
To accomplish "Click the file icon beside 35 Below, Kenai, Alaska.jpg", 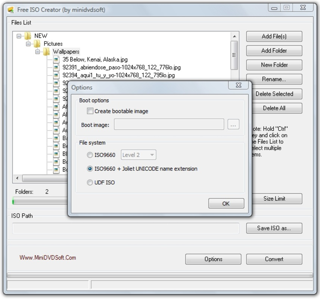I will click(x=57, y=59).
